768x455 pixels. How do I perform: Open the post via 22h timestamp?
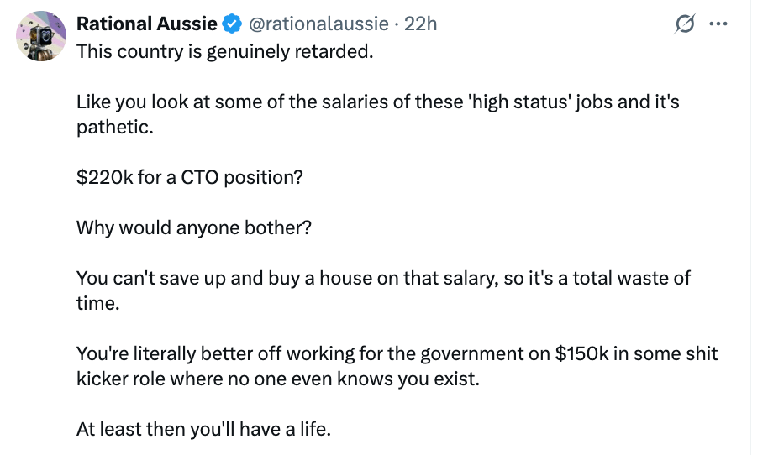421,24
